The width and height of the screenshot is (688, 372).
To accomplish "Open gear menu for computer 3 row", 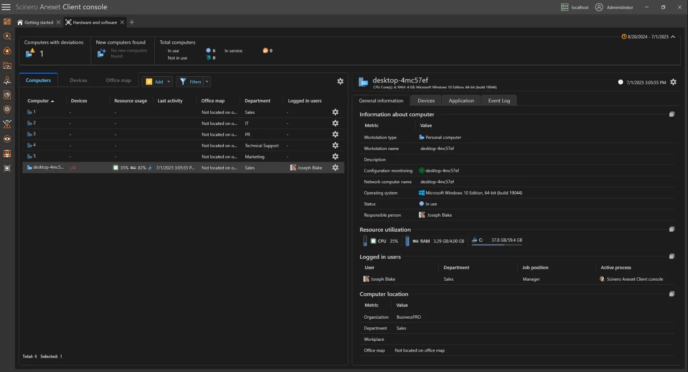I will click(x=335, y=134).
